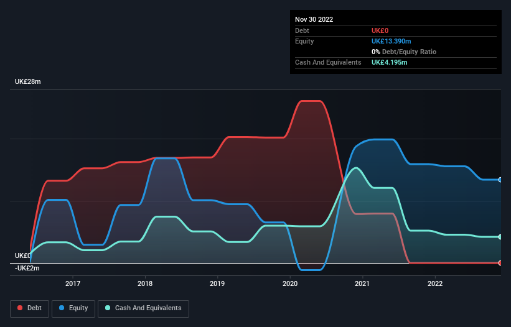Select the red Debt endpoint marker

click(x=500, y=263)
